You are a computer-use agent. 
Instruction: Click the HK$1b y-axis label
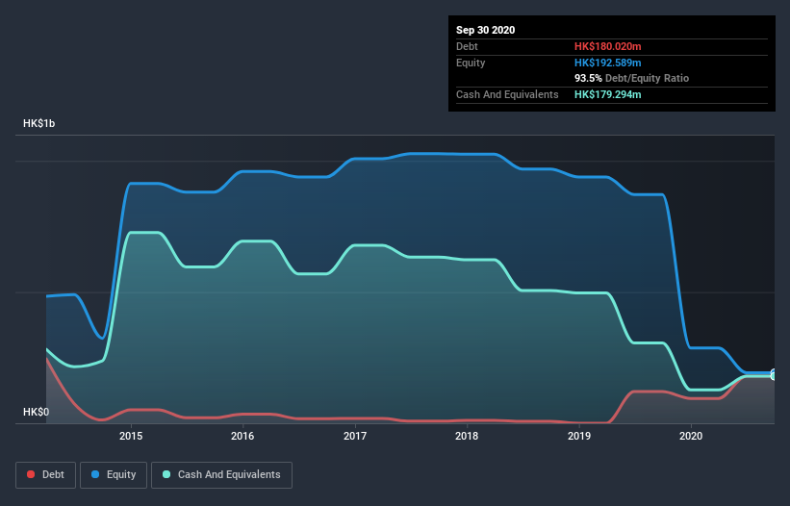pos(38,123)
